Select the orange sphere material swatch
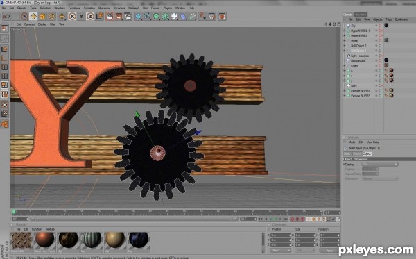416x259 pixels. coord(45,240)
